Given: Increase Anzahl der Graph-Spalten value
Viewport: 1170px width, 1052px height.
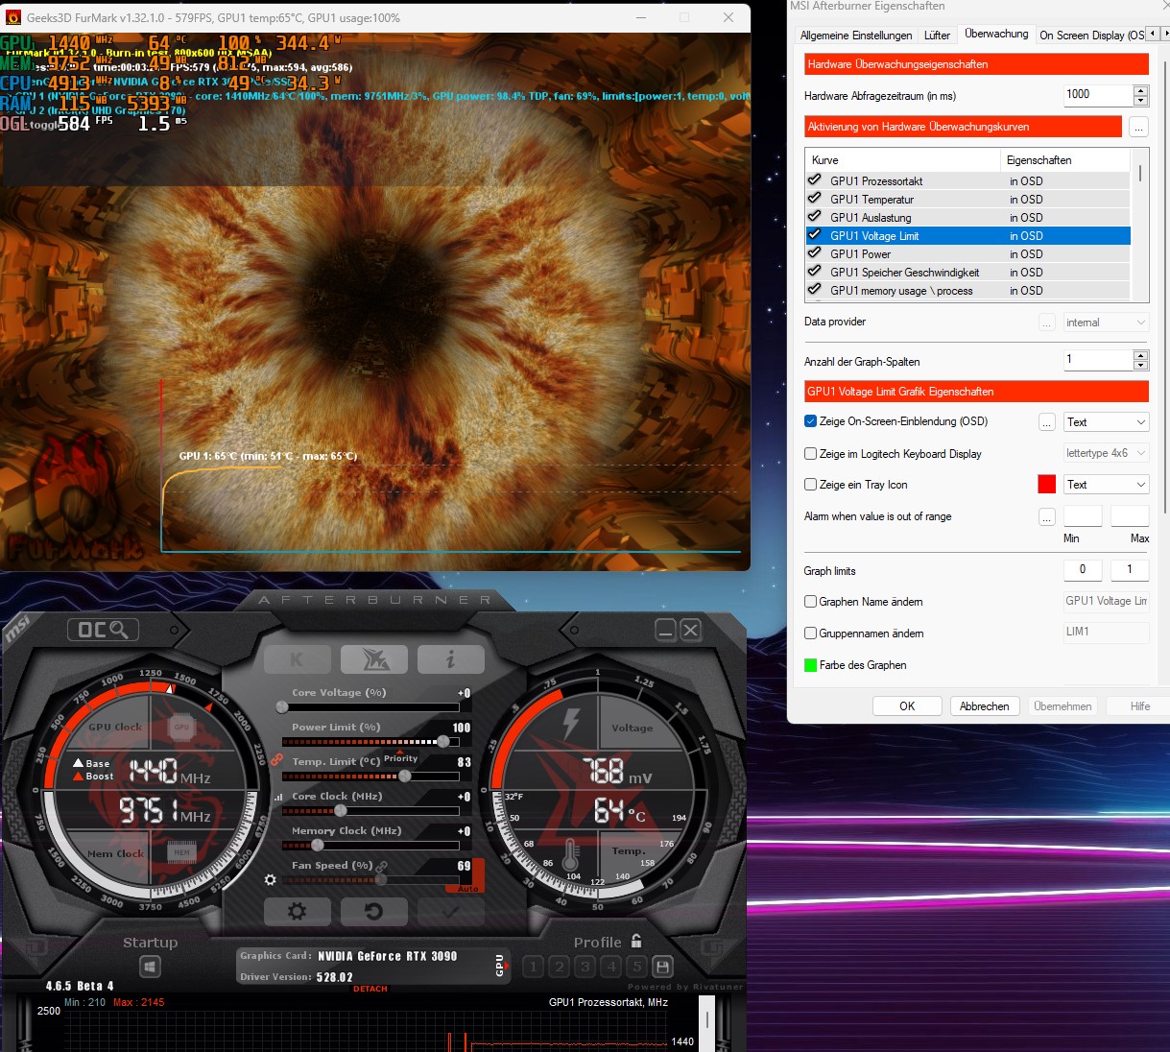Looking at the screenshot, I should click(x=1140, y=356).
